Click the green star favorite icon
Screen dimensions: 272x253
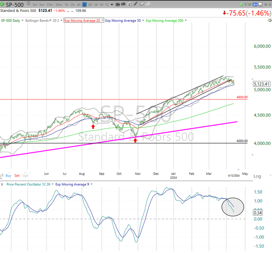(241, 5)
